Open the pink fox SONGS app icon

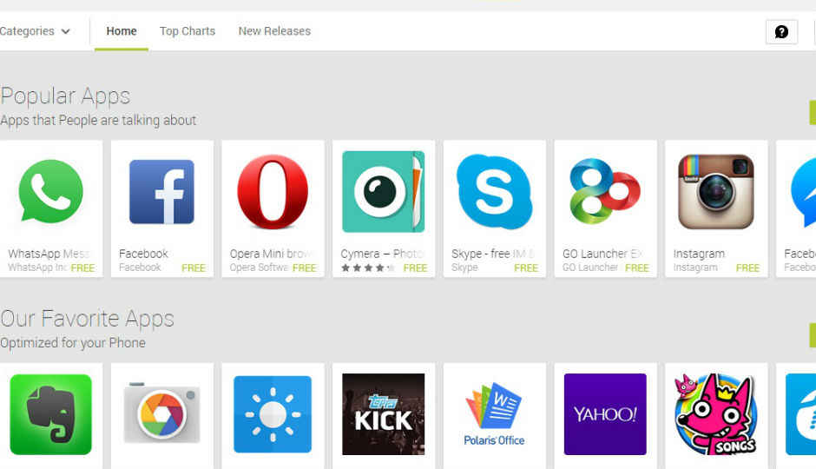[x=715, y=414]
